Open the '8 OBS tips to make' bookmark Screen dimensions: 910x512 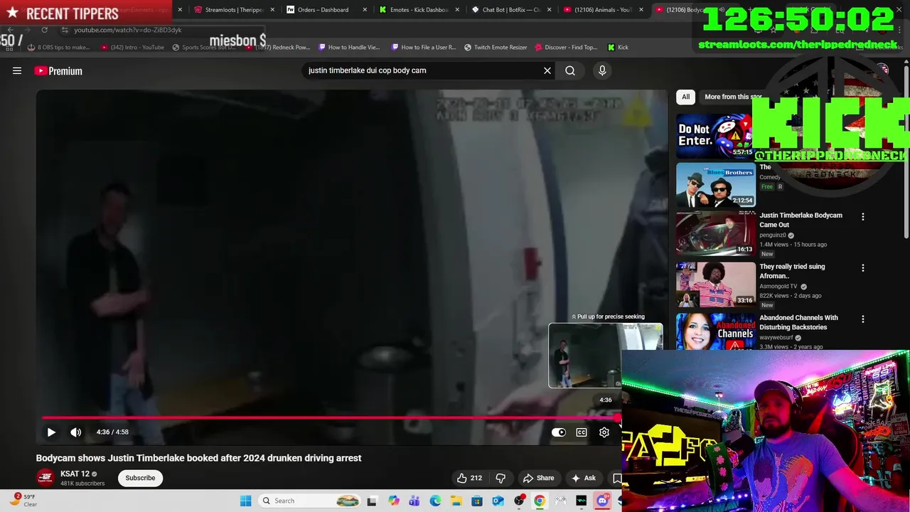point(59,48)
